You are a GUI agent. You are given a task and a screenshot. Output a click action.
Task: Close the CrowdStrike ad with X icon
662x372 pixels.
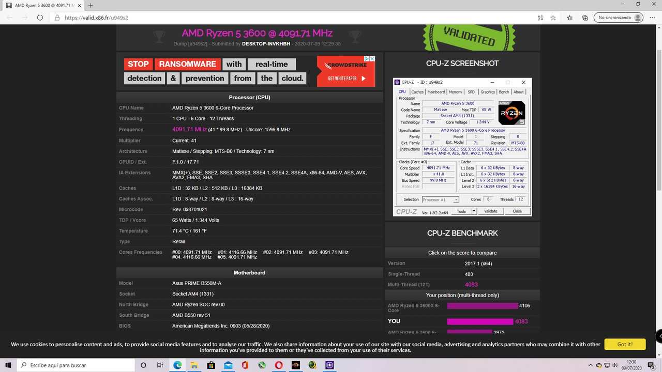tap(371, 59)
